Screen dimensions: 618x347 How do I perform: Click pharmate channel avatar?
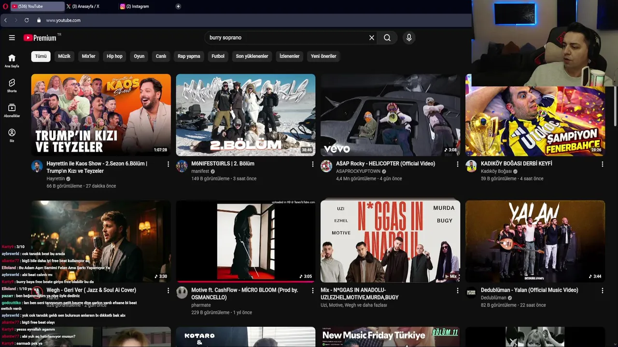pyautogui.click(x=182, y=293)
